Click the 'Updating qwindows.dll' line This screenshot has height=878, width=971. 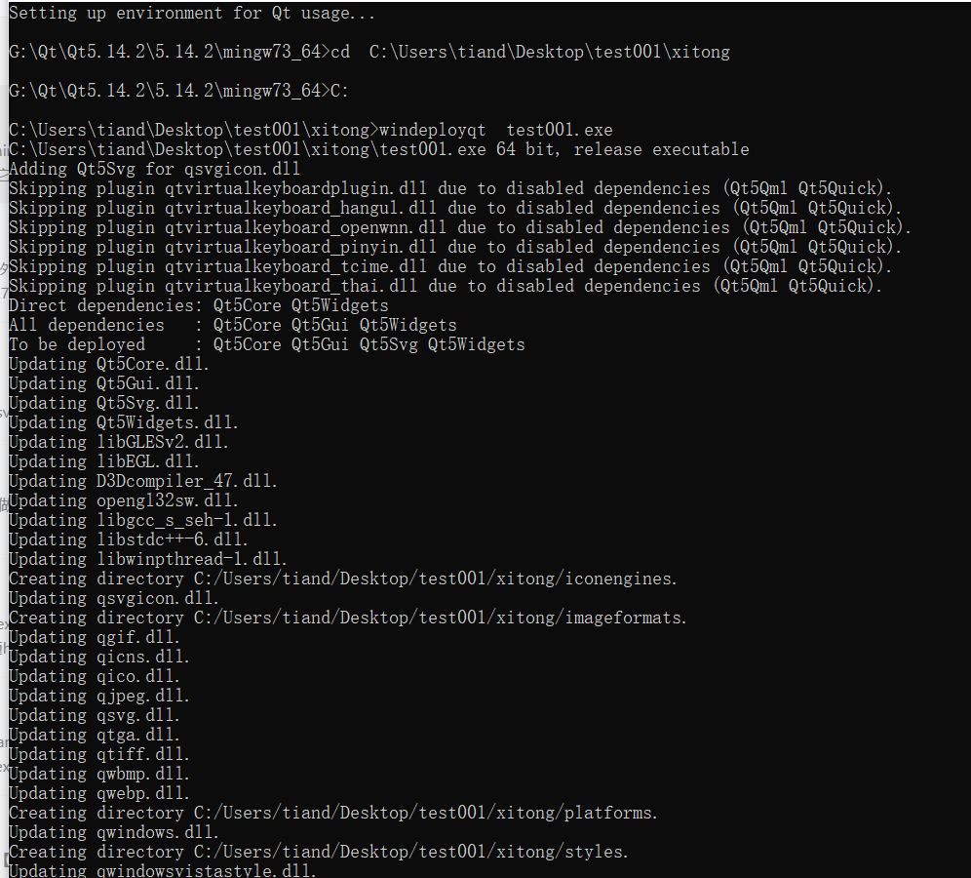pyautogui.click(x=114, y=832)
